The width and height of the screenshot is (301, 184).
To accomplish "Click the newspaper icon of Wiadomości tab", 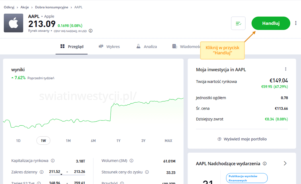I will click(x=175, y=46).
